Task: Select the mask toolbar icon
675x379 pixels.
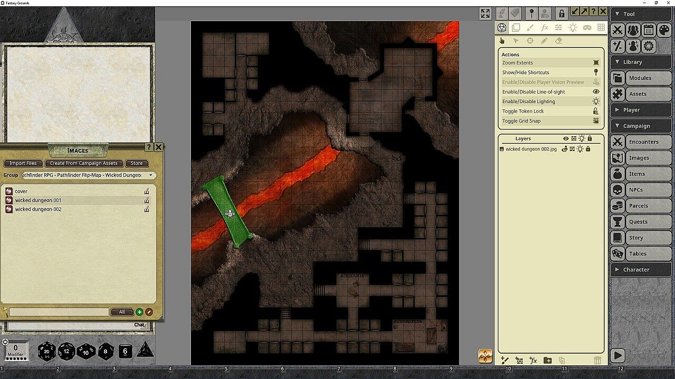Action: (x=587, y=28)
